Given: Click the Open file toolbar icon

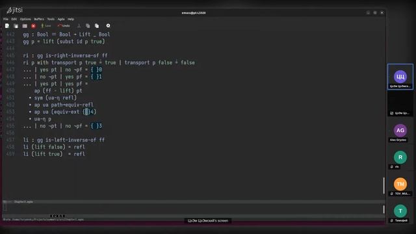Looking at the screenshot, I should coord(16,26).
